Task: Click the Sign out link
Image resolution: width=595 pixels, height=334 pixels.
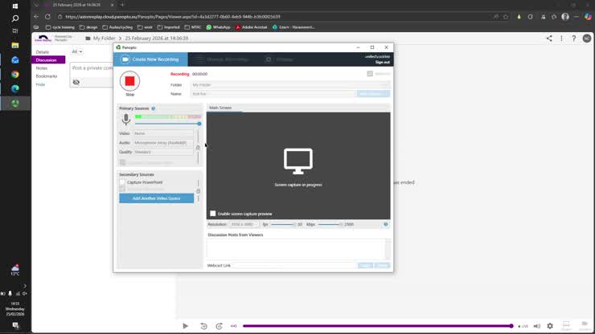Action: pos(383,62)
